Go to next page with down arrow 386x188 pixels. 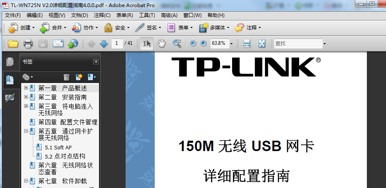click(104, 44)
